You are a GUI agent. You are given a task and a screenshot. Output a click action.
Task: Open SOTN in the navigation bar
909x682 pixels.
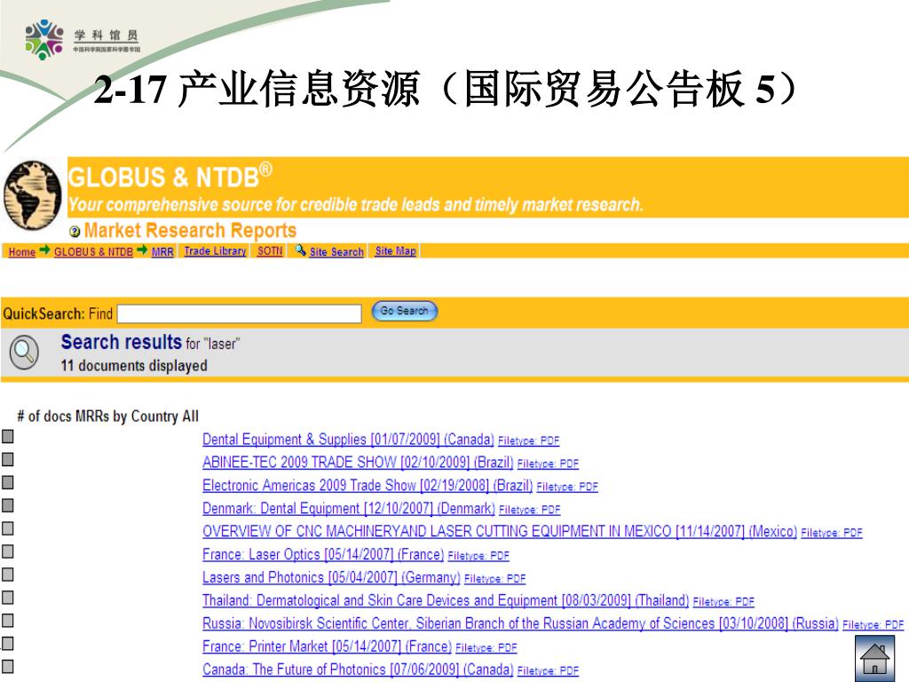270,251
